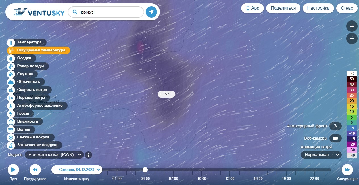
Task: Open the date selector Сегодня, 04.12.2023
Action: pos(77,170)
